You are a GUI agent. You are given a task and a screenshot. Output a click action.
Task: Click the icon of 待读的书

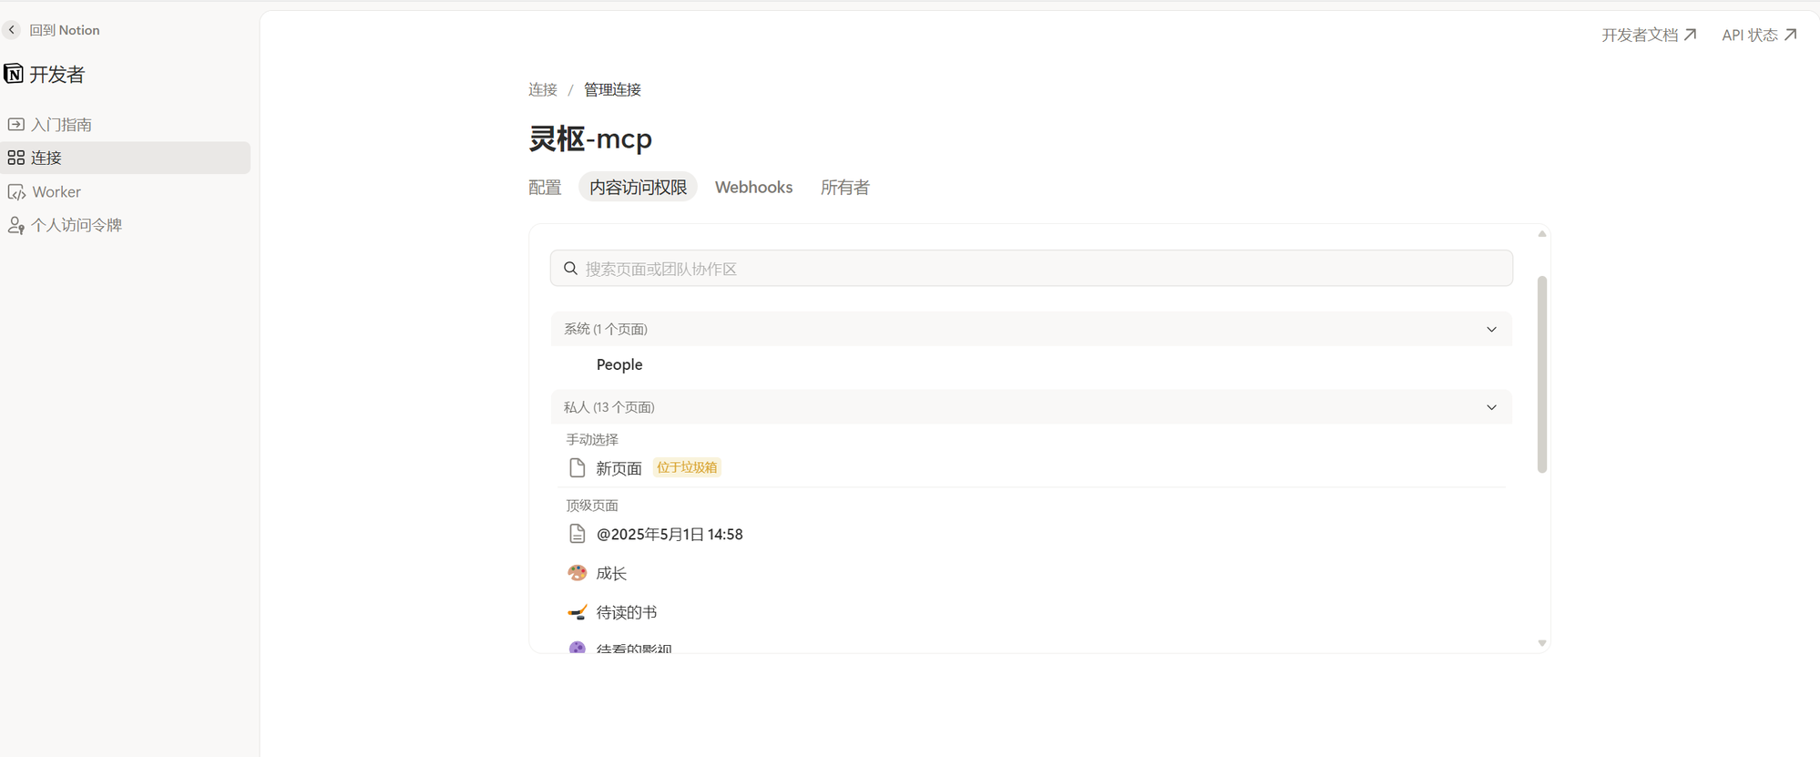pos(577,612)
